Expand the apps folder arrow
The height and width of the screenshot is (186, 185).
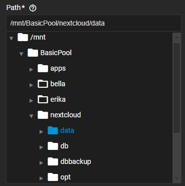pyautogui.click(x=31, y=70)
